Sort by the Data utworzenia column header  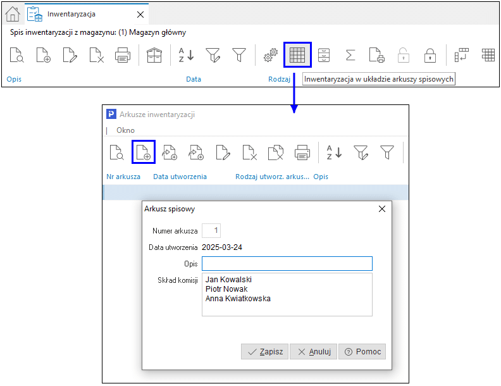180,177
